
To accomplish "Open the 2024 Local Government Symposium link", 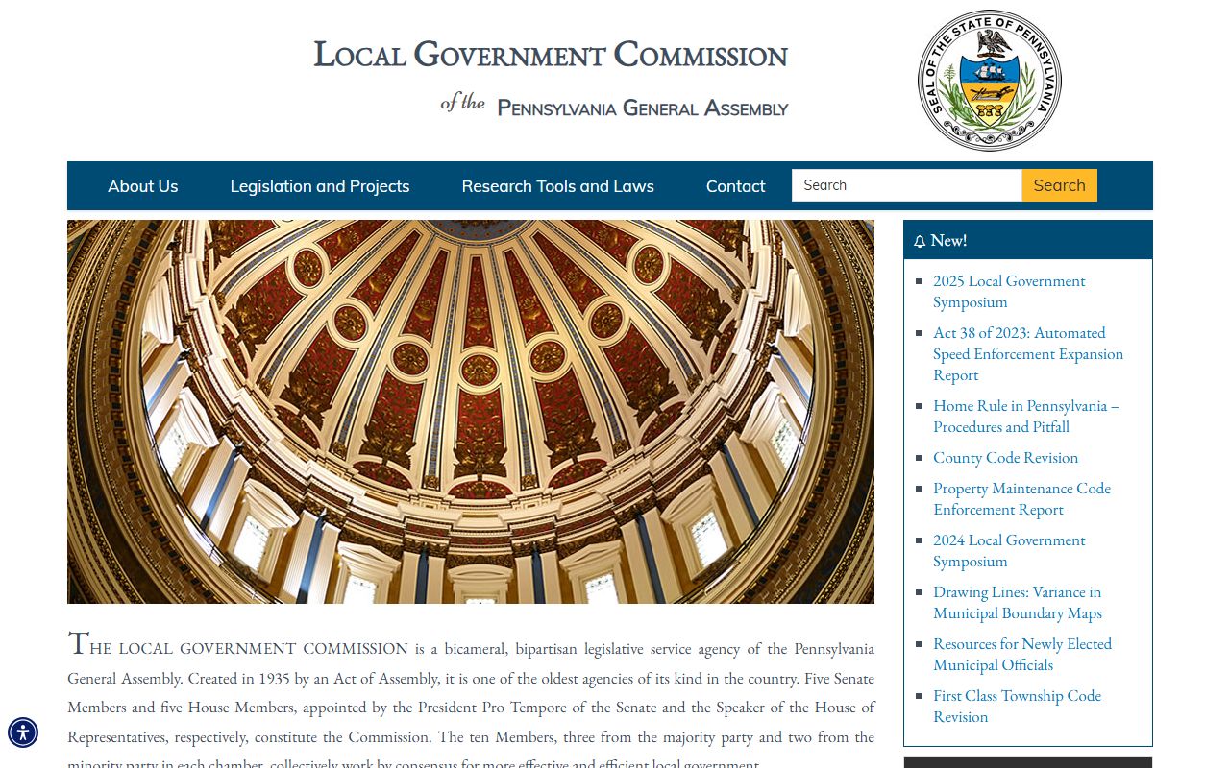I will point(1009,550).
